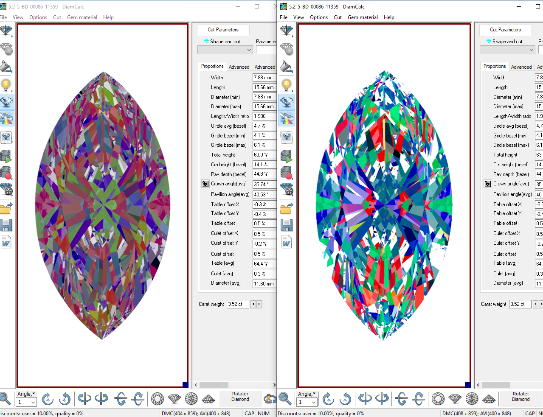
Task: Click the film play movie icon in left window
Action: click(6, 157)
